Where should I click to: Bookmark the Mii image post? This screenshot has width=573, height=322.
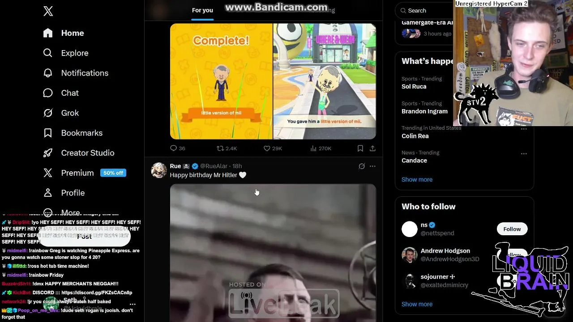[360, 148]
